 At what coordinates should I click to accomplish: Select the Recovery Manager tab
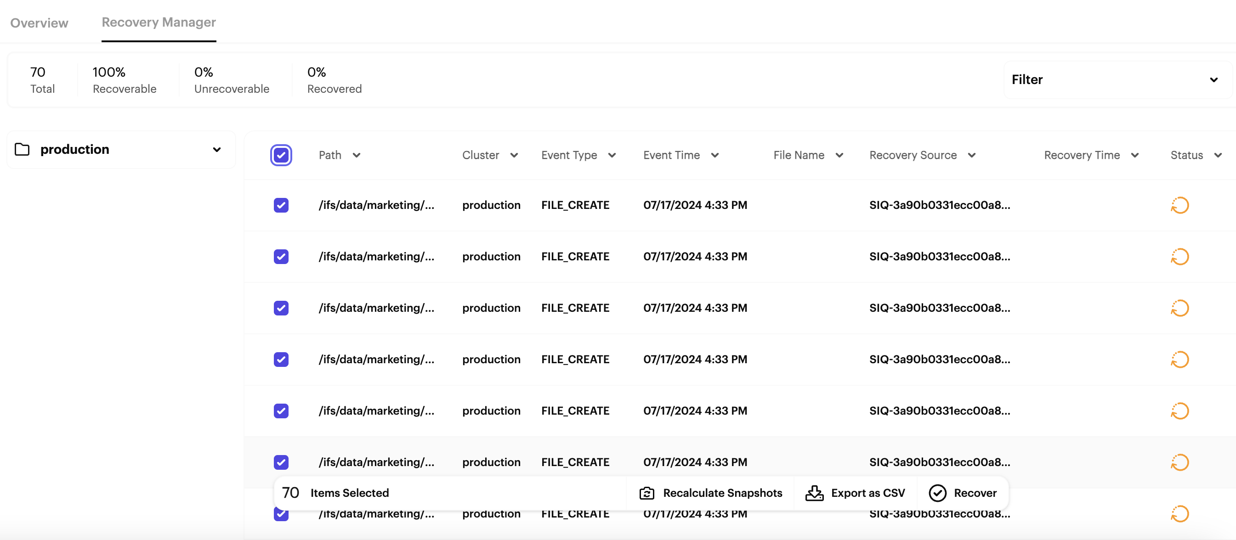tap(159, 22)
